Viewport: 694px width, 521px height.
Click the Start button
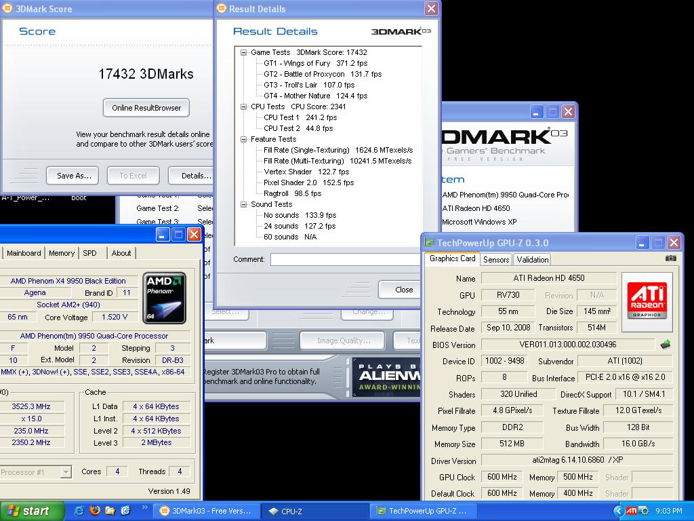click(x=33, y=512)
